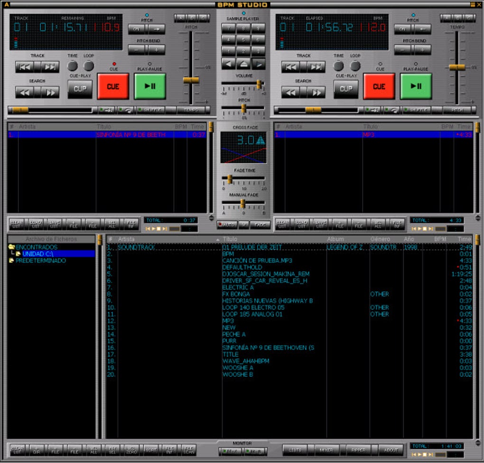This screenshot has height=463, width=484.
Task: Start left deck with green Play/Pause button
Action: coord(150,86)
